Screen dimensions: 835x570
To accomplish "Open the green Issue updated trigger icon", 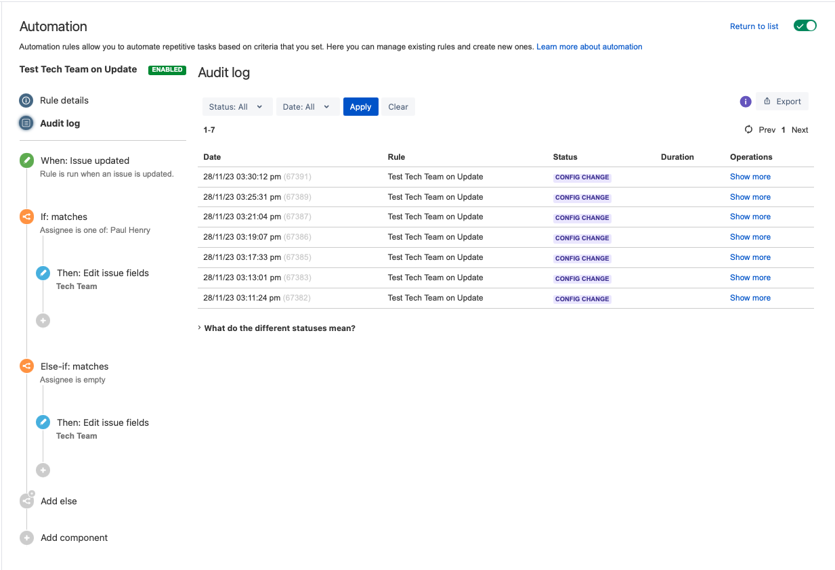I will click(26, 160).
